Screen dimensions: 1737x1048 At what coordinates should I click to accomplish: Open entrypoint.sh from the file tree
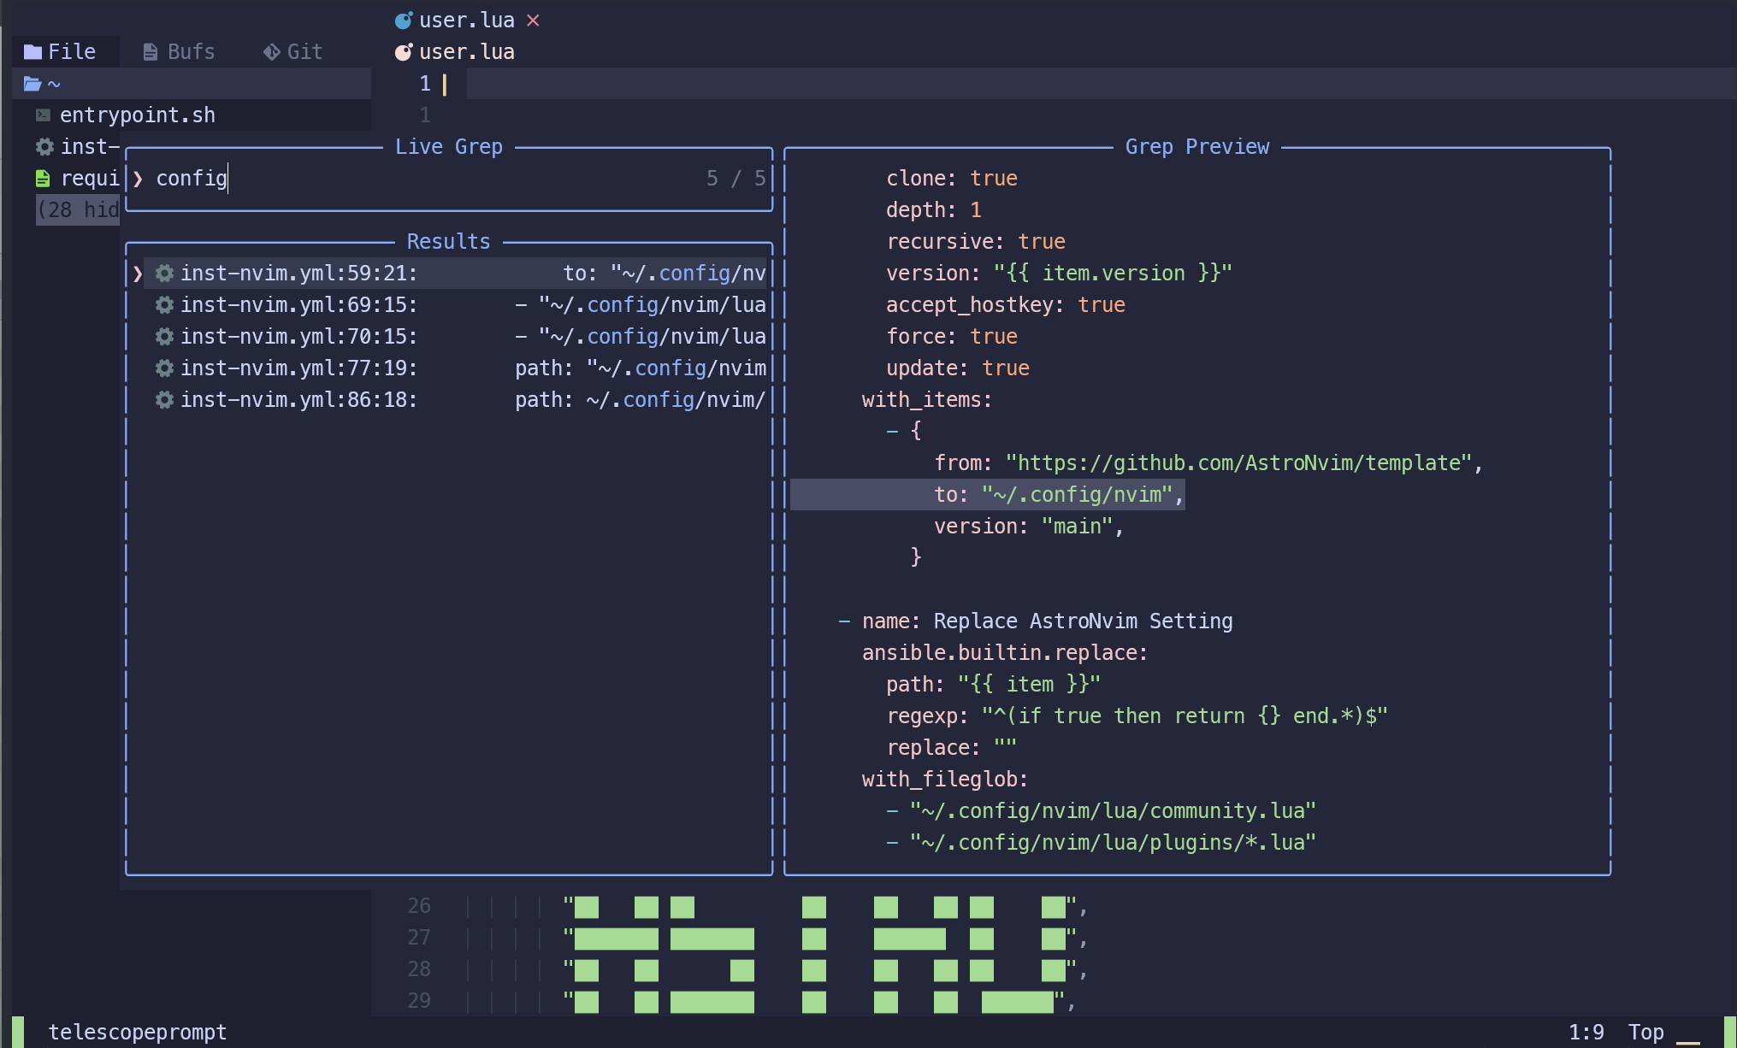(137, 114)
